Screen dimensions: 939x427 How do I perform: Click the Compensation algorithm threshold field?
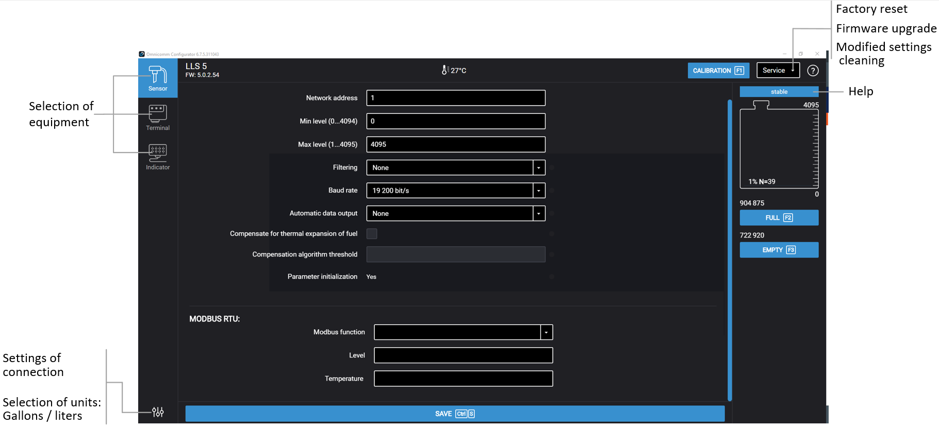tap(456, 254)
